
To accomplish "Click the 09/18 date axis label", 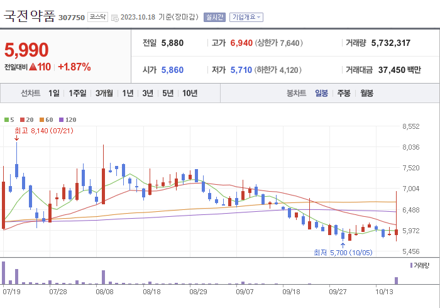I will (x=291, y=292).
